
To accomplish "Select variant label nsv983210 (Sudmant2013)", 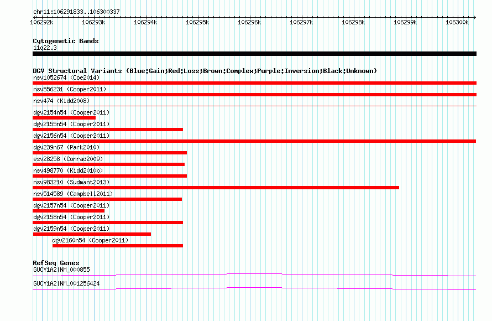I will coord(71,182).
